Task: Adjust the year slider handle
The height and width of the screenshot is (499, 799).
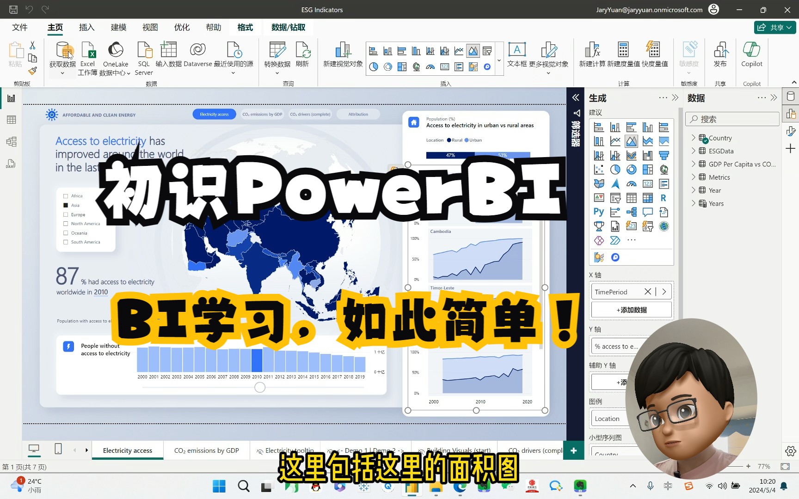Action: [260, 388]
